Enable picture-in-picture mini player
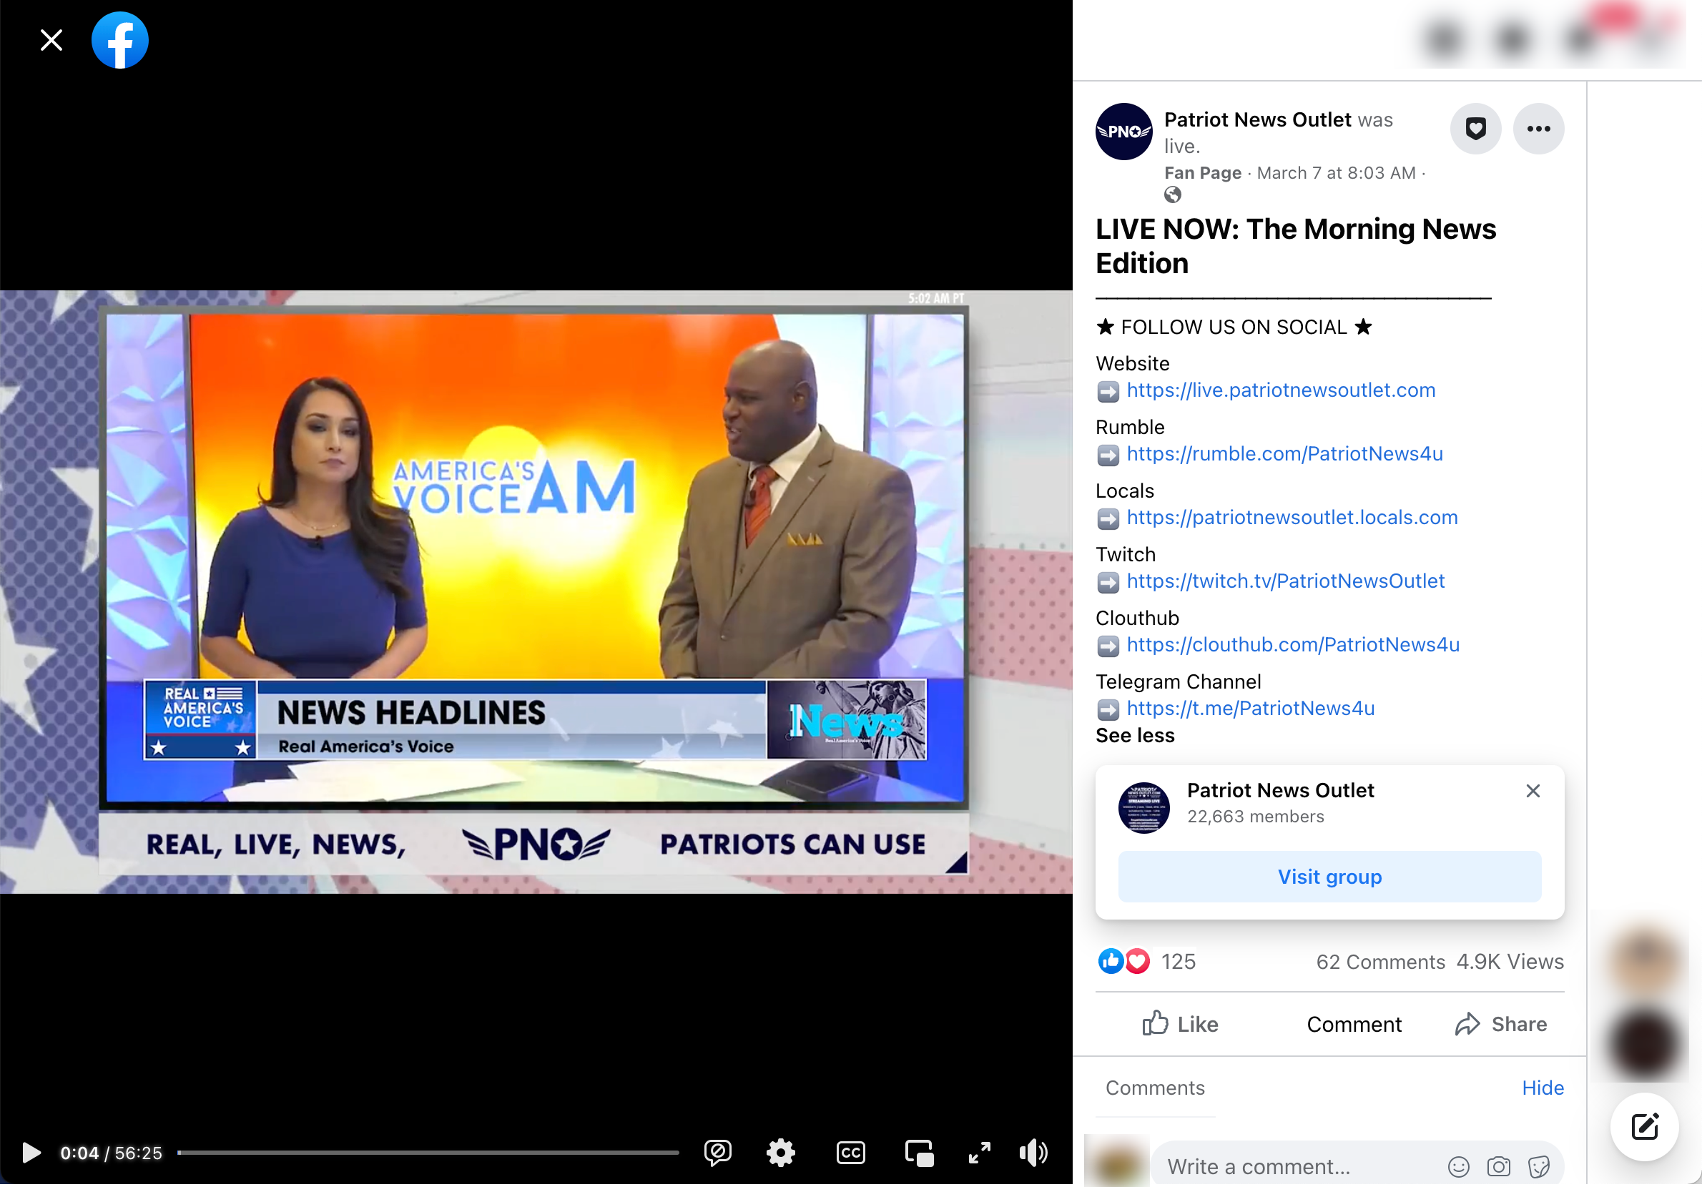1702x1187 pixels. [x=919, y=1153]
